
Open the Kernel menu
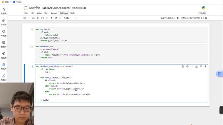point(54,13)
